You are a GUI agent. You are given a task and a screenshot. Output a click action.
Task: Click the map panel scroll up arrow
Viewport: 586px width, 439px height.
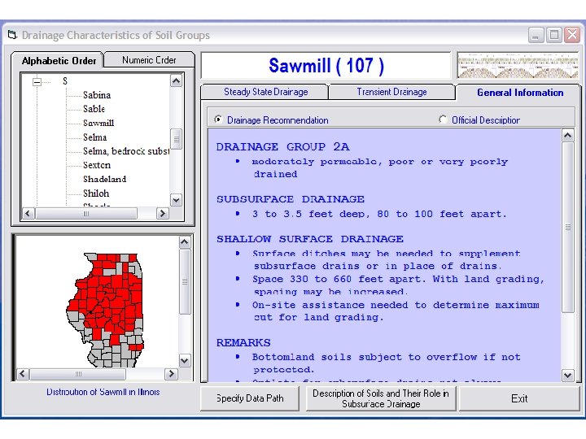tap(185, 242)
